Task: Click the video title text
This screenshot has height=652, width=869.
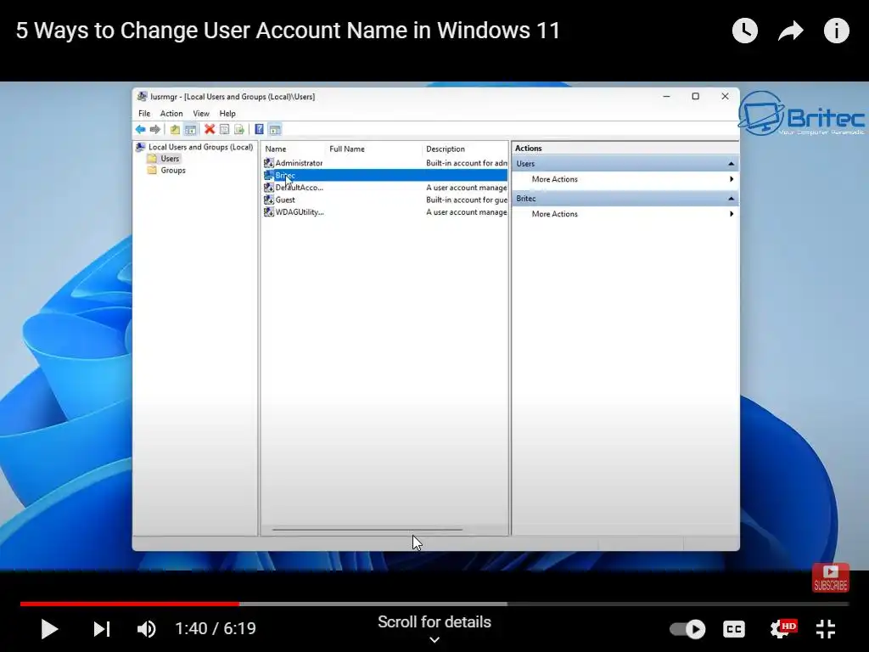Action: [x=289, y=31]
